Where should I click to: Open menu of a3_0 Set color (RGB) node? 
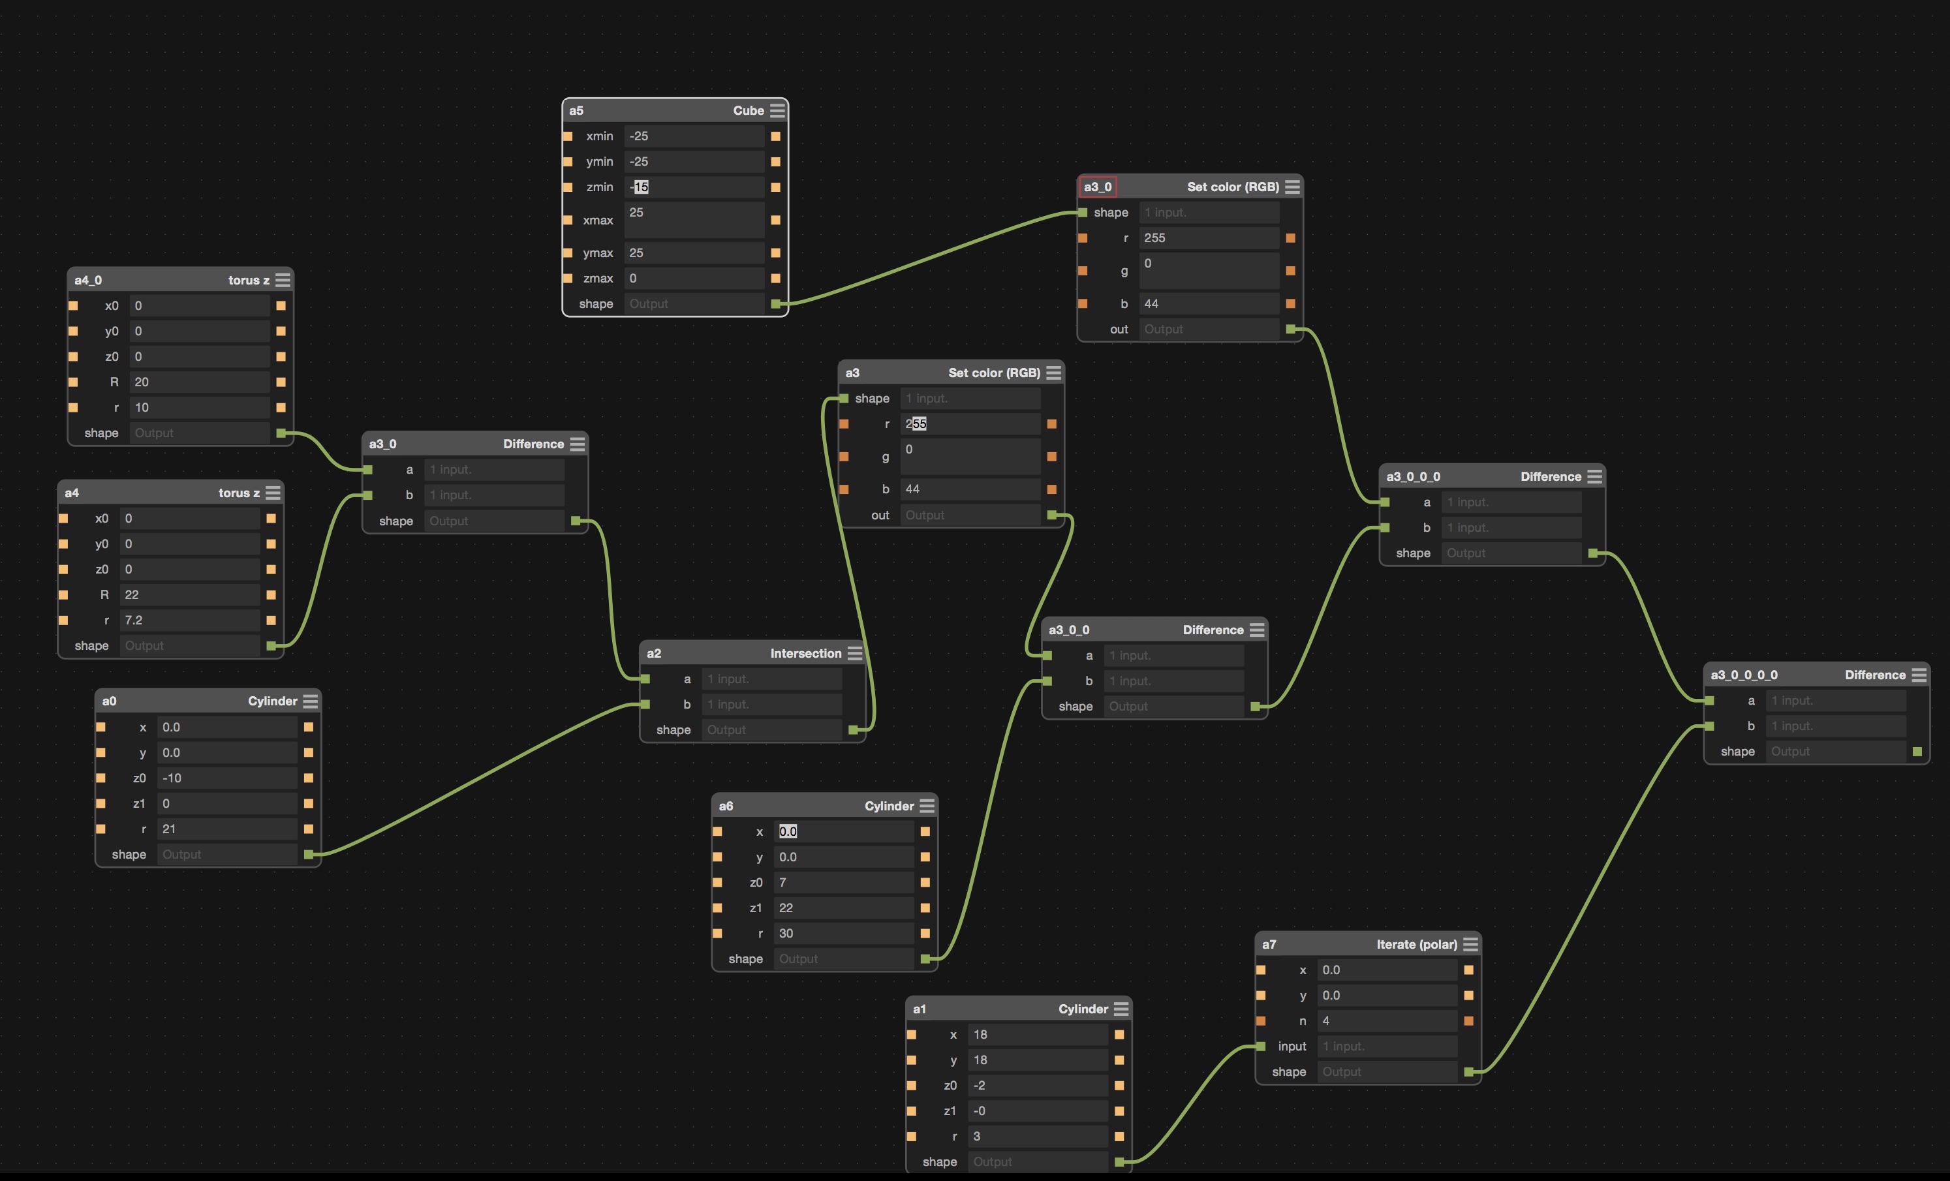(1292, 187)
